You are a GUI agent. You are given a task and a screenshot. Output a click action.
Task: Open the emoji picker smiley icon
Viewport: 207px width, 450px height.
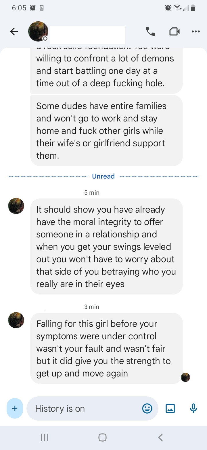coord(147,408)
